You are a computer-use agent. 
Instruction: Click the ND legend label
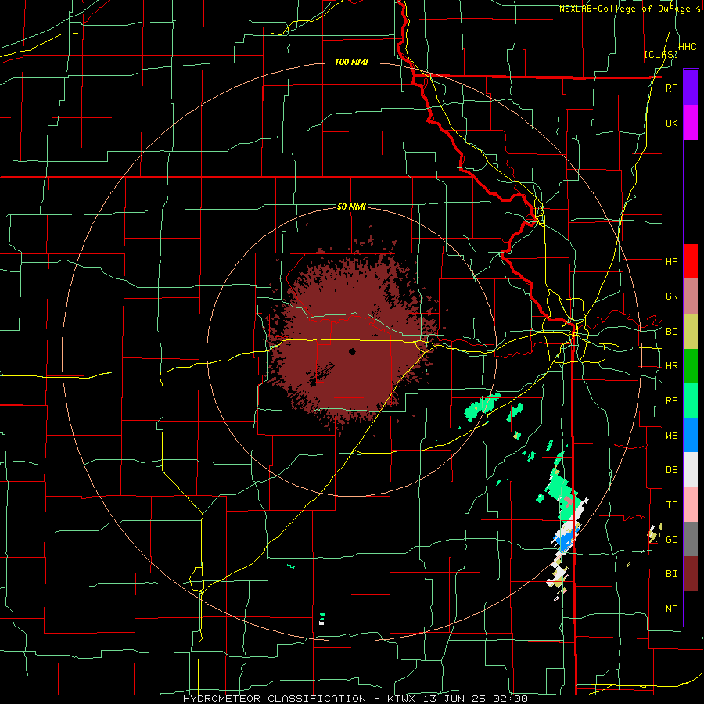coord(671,609)
